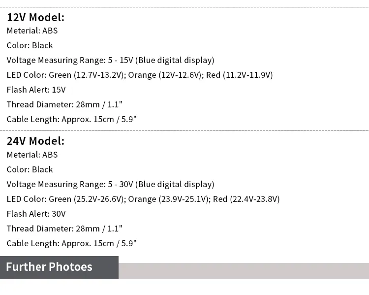Select the "Further Photoes" section banner
369x295 pixels.
pos(49,267)
